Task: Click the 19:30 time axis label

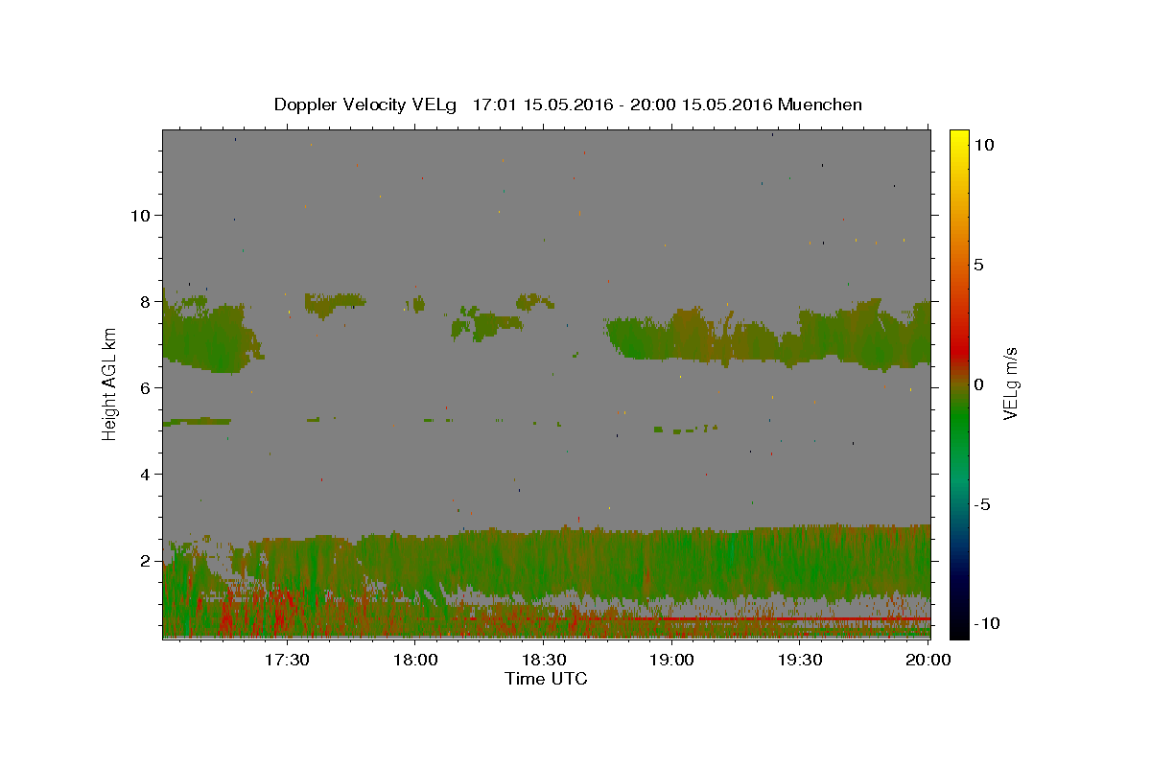Action: (x=800, y=660)
